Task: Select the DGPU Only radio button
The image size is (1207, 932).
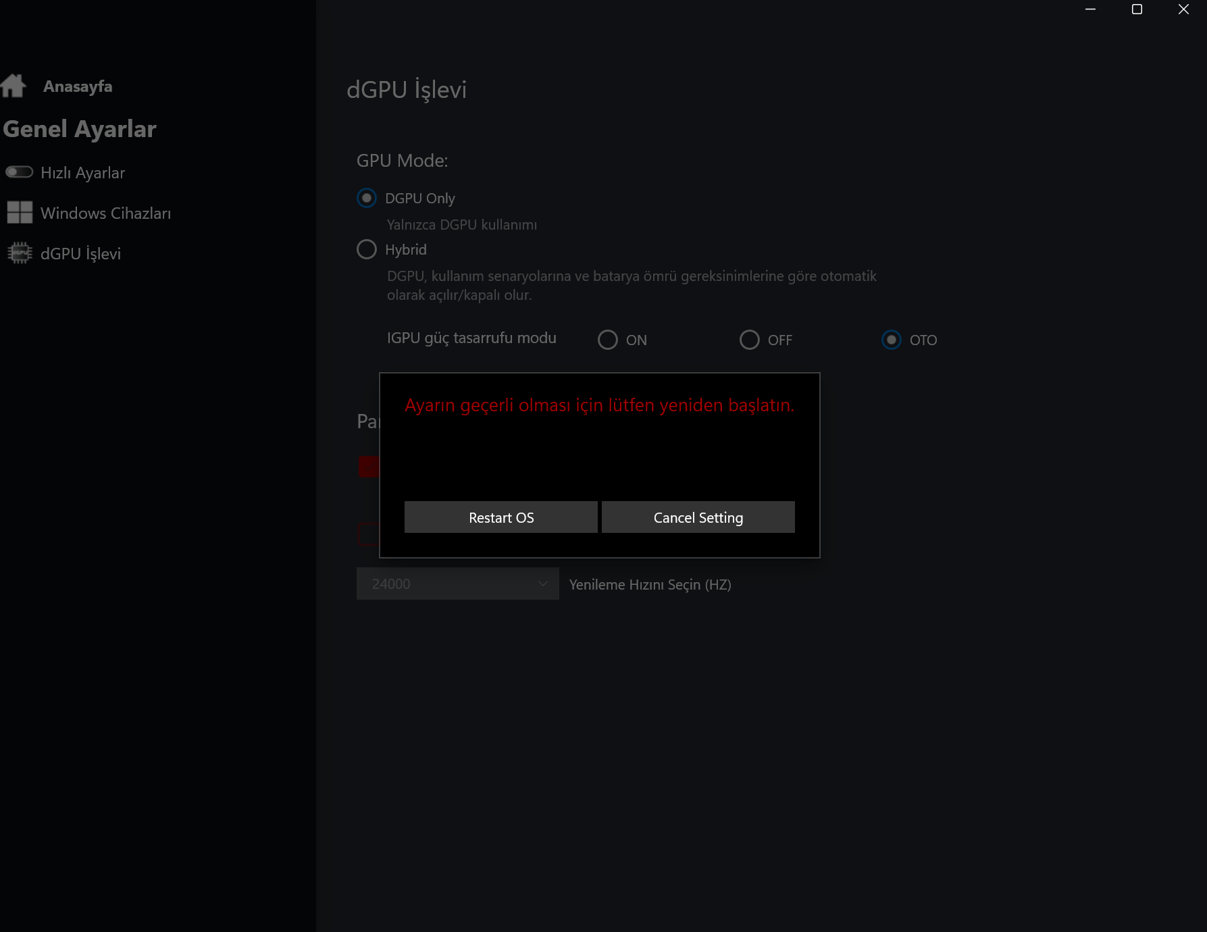Action: (366, 198)
